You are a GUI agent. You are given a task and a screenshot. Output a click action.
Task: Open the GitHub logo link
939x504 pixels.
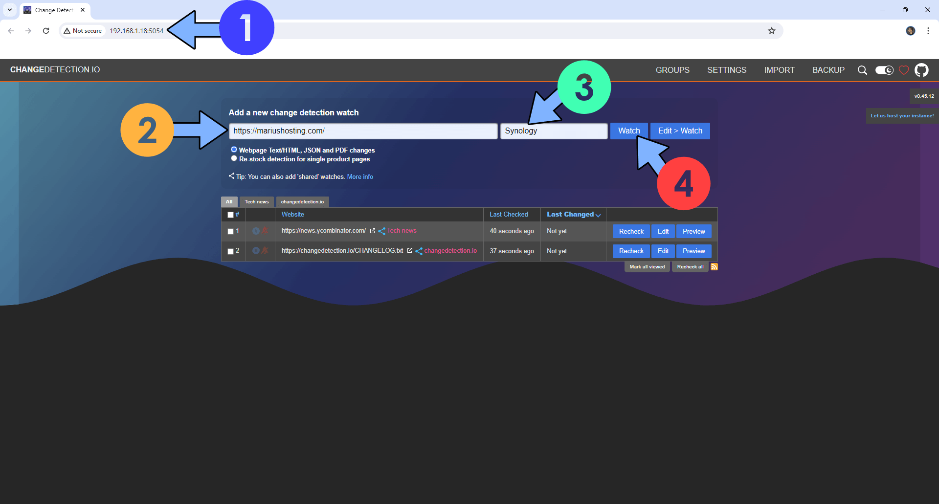click(x=921, y=70)
